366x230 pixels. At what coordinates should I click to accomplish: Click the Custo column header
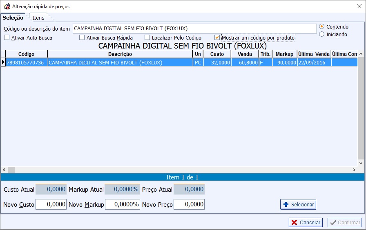point(217,54)
